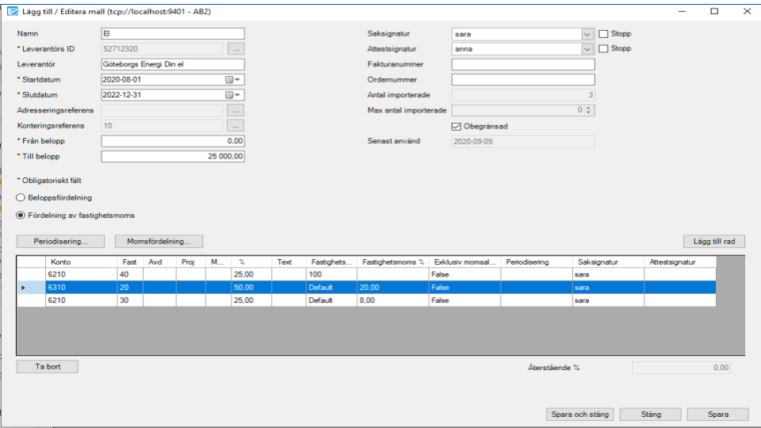This screenshot has height=428, width=761.
Task: Select the Beloppsfördelning radio button
Action: coord(21,198)
